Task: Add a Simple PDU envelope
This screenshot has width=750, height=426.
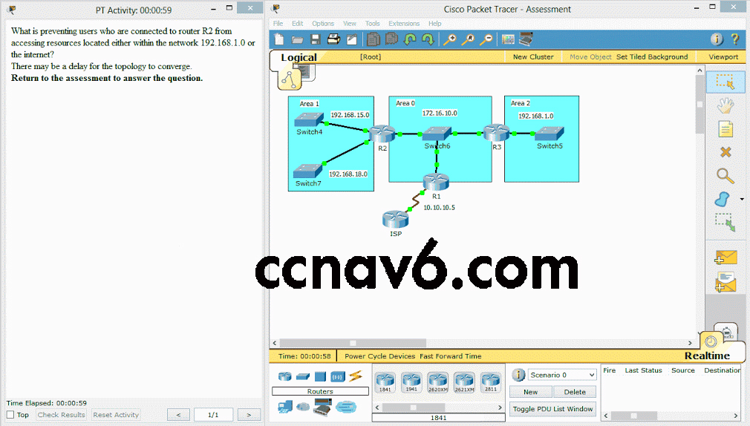Action: coord(725,258)
